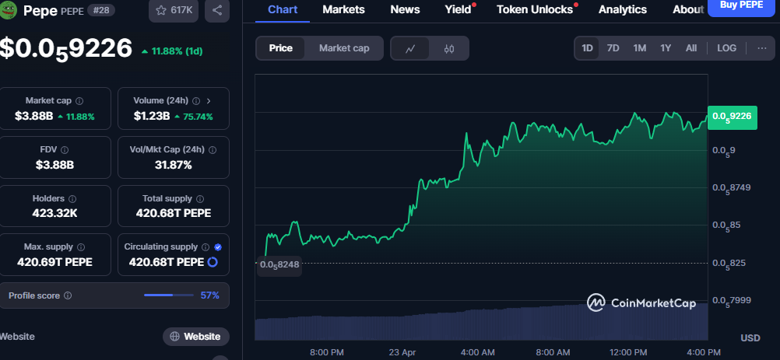Click the 0.0₅8749 price axis label
Image resolution: width=780 pixels, height=360 pixels.
coord(731,187)
